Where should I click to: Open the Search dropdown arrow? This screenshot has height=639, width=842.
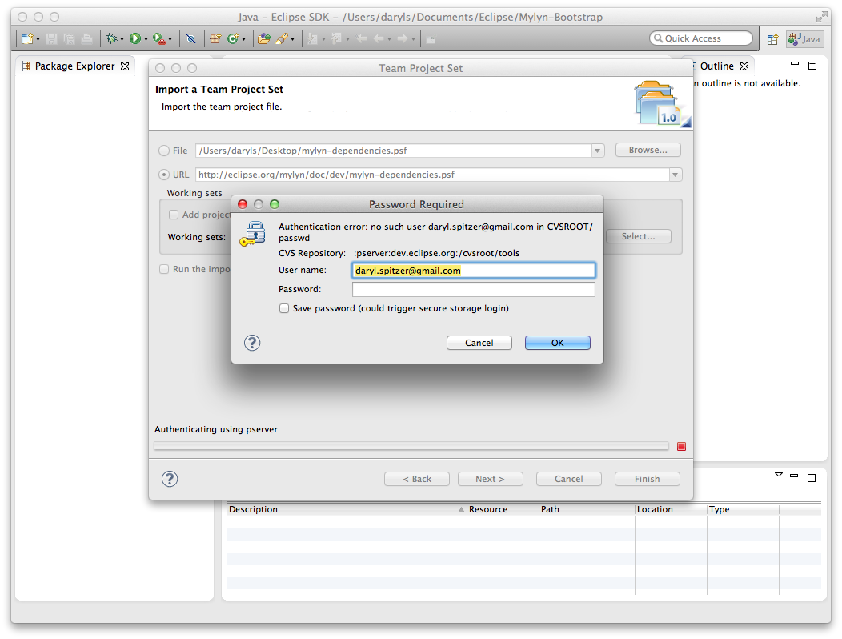(293, 39)
